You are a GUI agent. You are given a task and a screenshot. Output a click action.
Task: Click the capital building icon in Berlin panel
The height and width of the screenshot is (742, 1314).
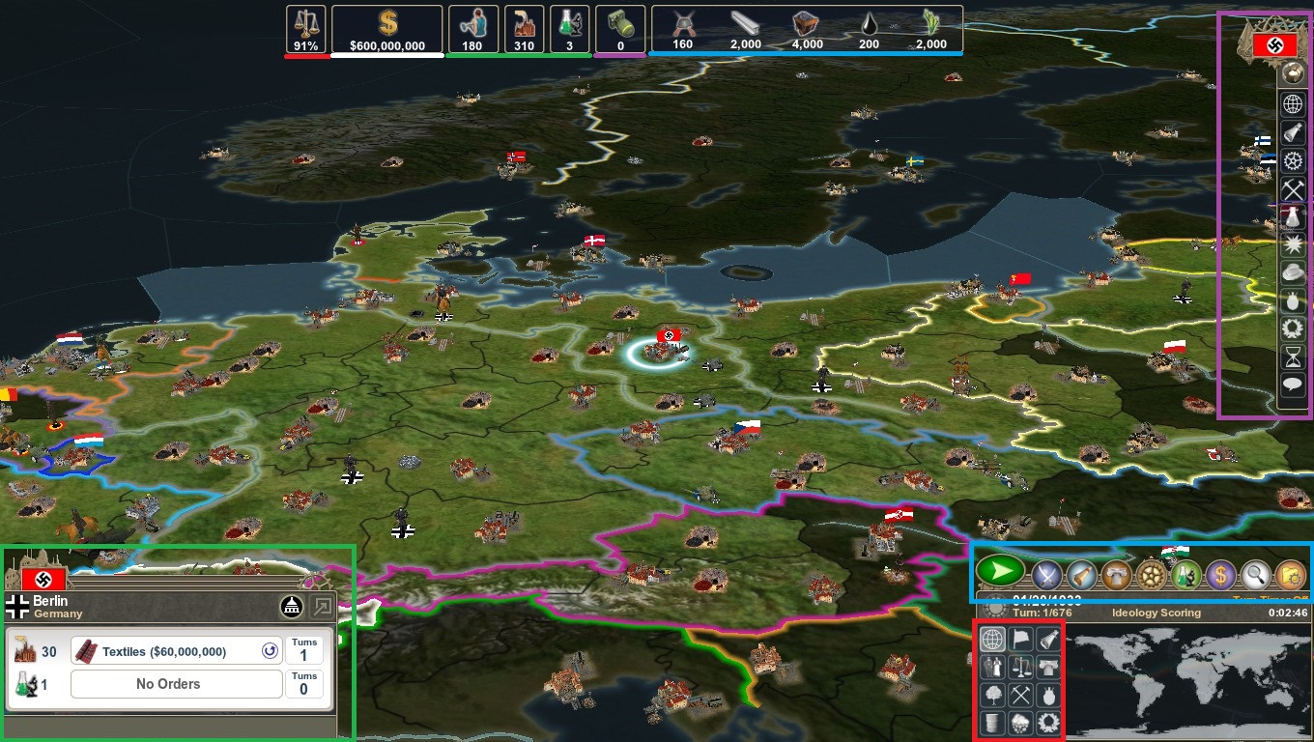[x=292, y=606]
